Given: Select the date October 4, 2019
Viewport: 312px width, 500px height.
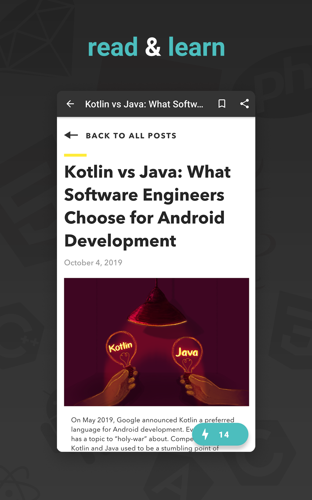Looking at the screenshot, I should pos(93,262).
